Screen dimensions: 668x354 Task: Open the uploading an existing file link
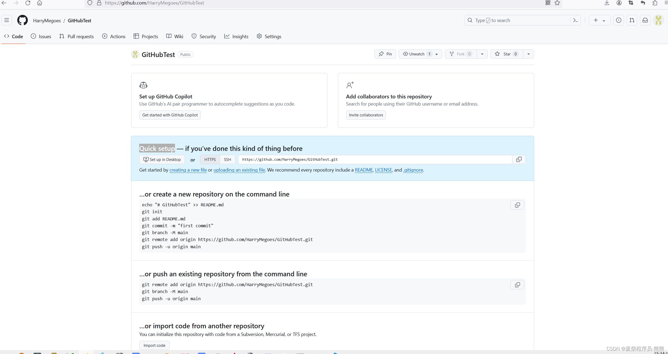239,170
